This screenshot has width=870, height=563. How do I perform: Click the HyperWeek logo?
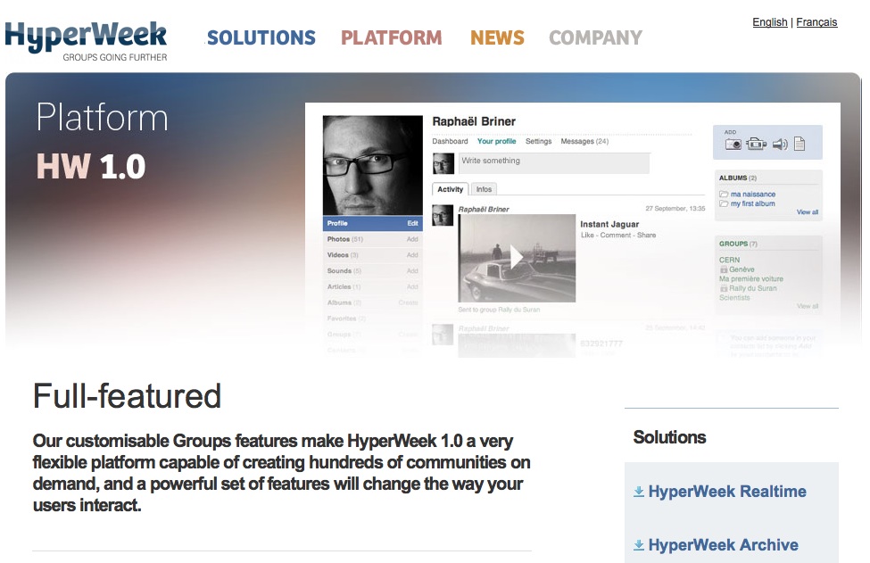(x=86, y=40)
